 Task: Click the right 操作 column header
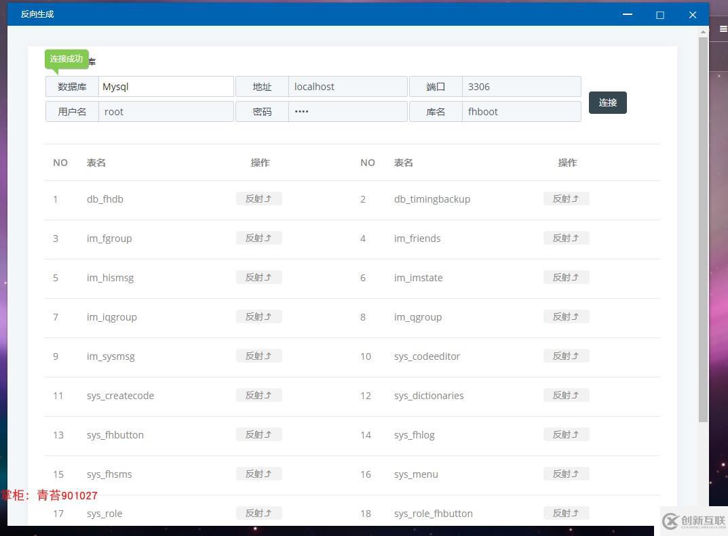[567, 163]
